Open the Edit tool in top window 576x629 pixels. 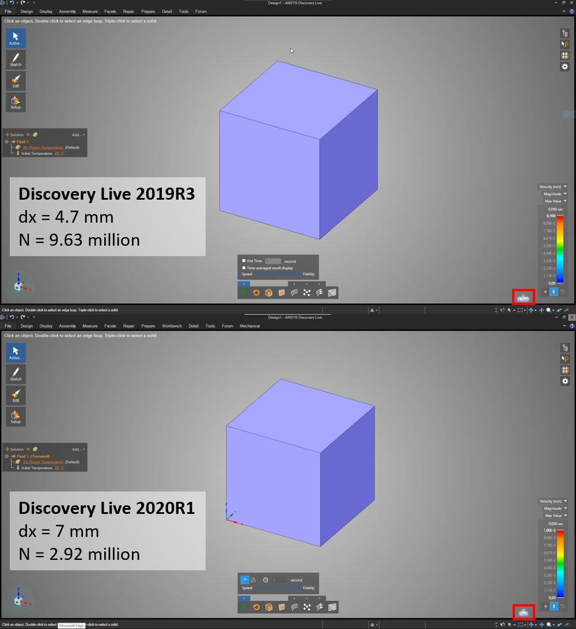click(16, 81)
